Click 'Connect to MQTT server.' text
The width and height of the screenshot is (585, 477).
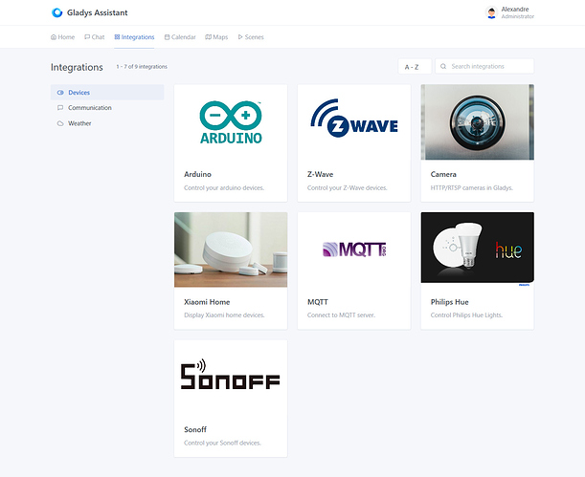tap(341, 315)
